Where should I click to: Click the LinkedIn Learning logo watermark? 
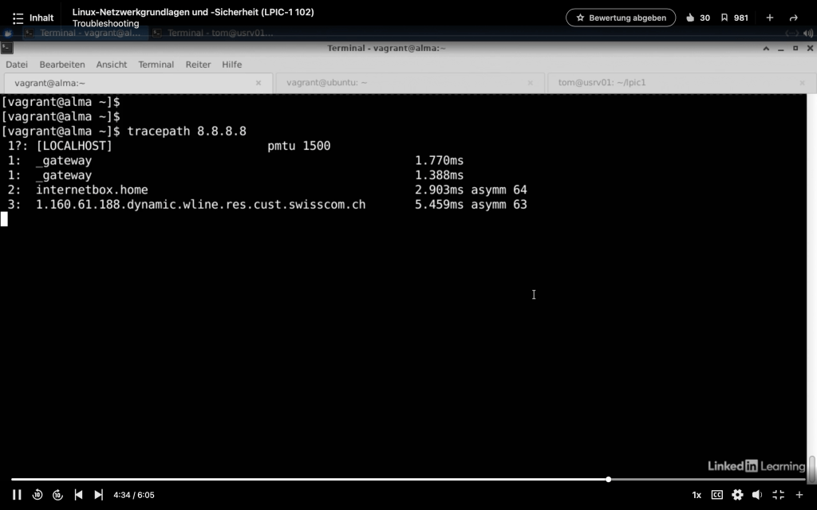point(756,466)
